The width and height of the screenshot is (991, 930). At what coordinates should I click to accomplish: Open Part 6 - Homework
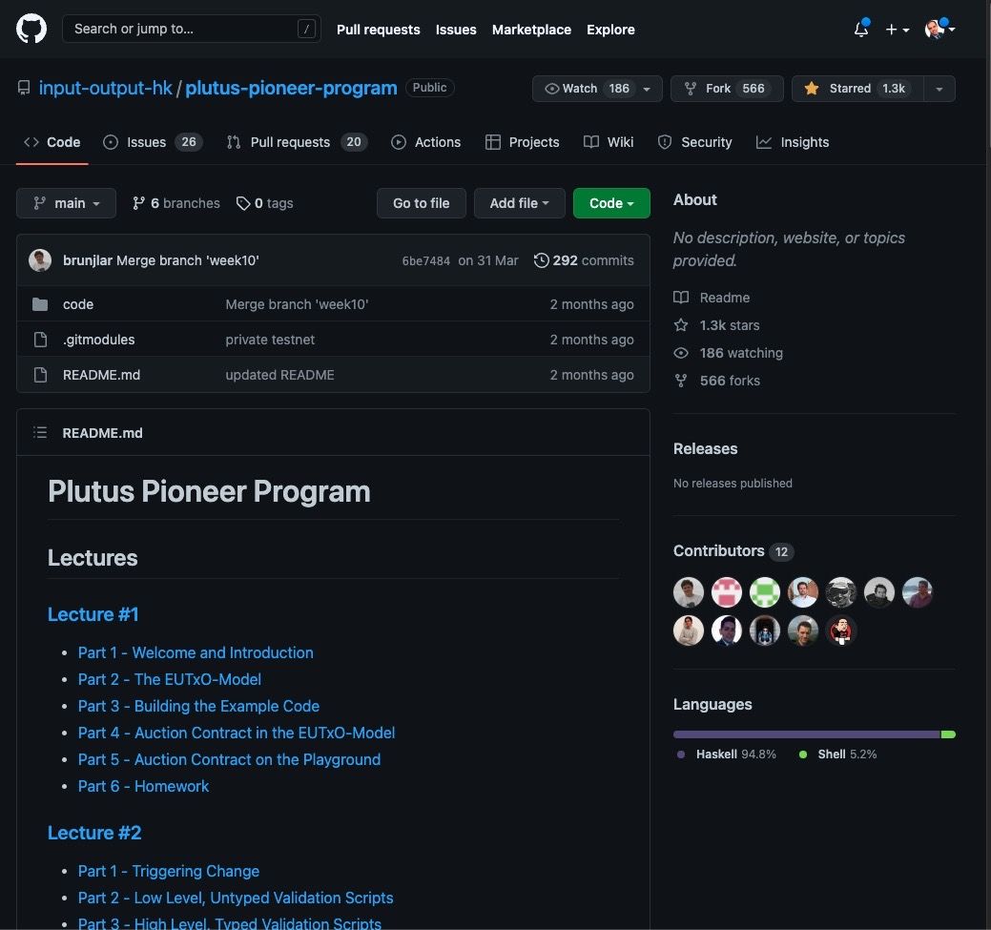143,786
